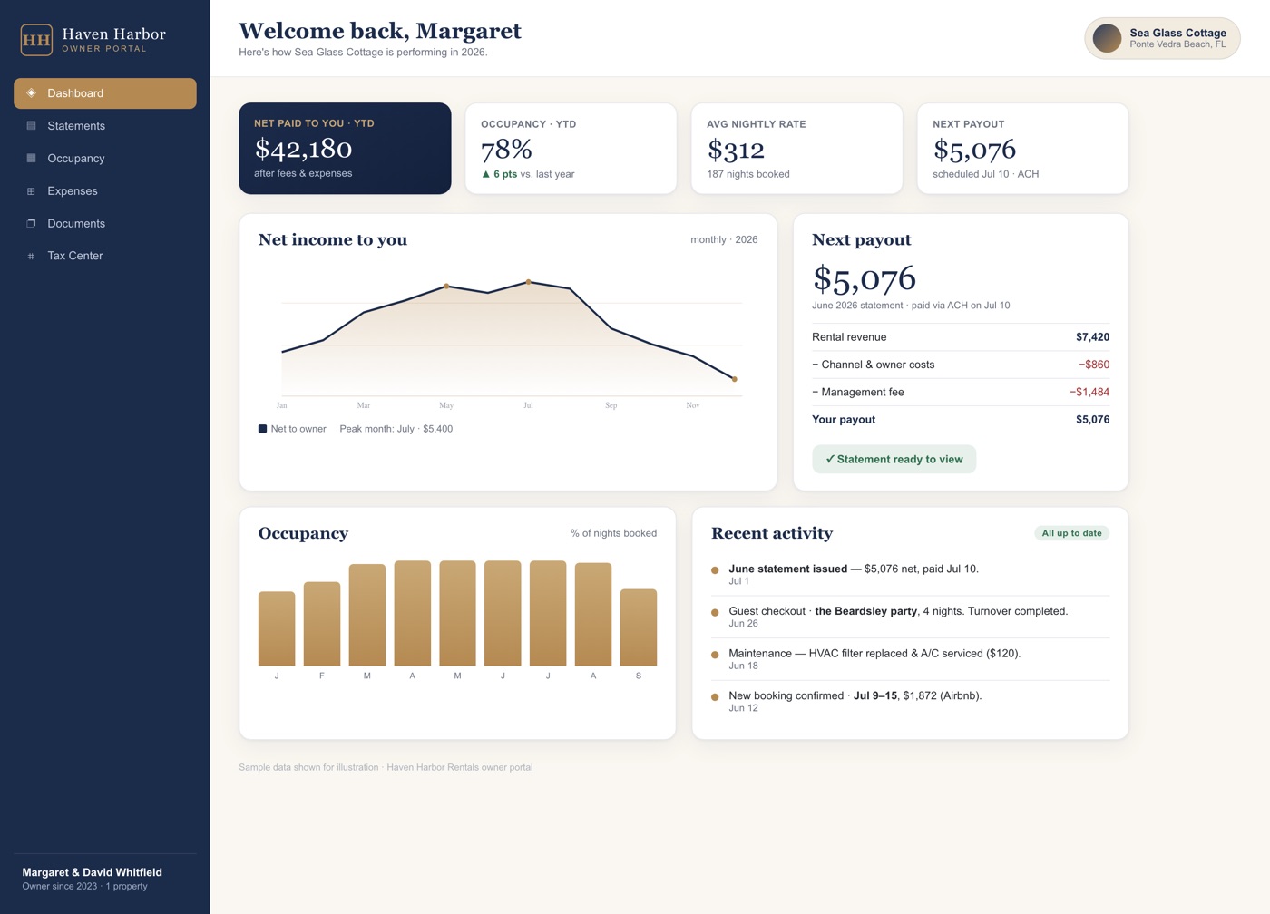Select the Avg Nightly Rate card

[796, 149]
